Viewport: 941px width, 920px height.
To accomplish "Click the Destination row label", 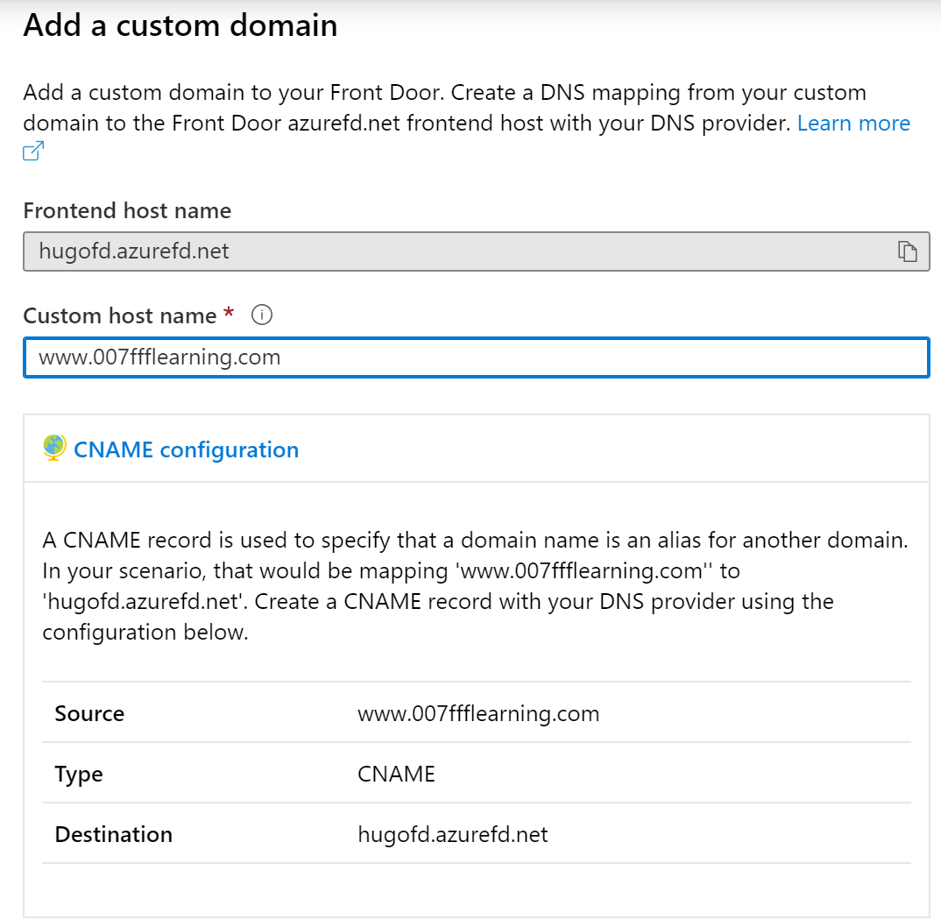I will (113, 834).
